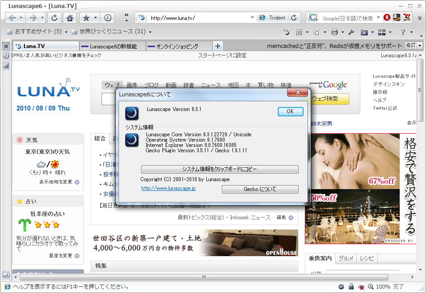Click システム情報をクリップボードにコピー button
The height and width of the screenshot is (293, 426).
click(x=220, y=169)
